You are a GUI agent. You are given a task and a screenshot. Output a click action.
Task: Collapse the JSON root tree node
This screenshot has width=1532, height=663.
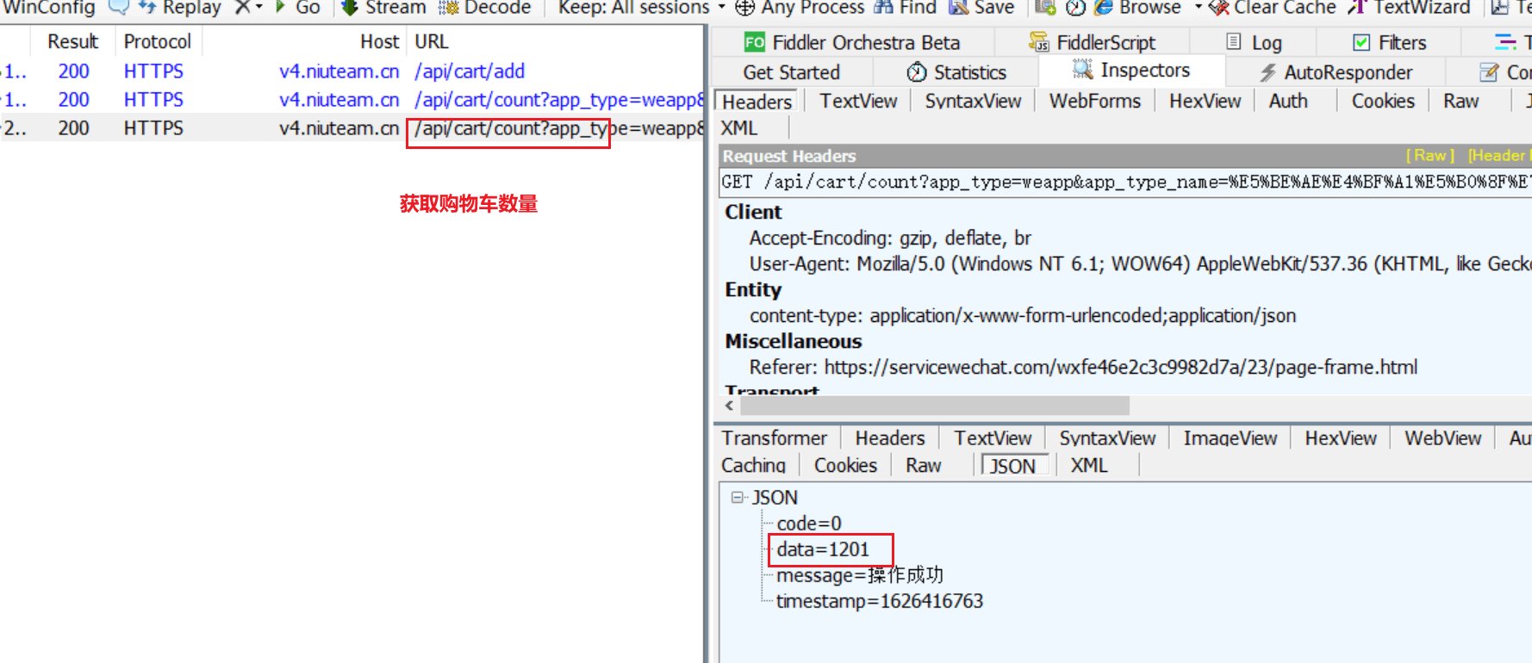[737, 498]
